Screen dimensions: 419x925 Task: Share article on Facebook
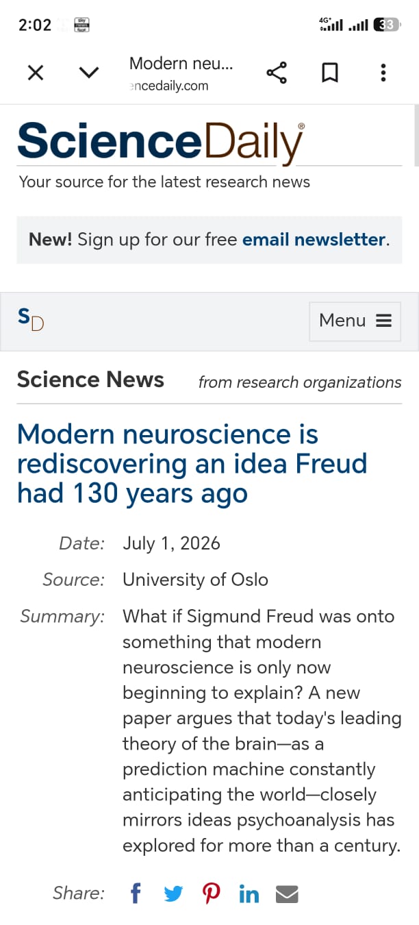(x=136, y=893)
